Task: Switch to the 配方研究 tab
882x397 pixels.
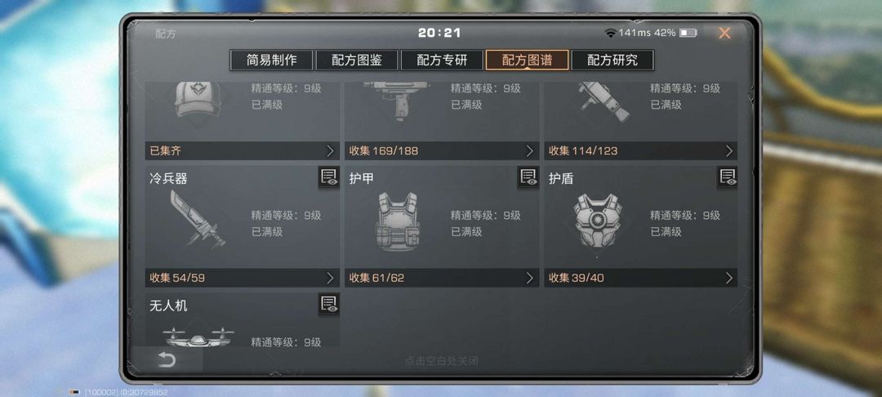Action: [612, 60]
